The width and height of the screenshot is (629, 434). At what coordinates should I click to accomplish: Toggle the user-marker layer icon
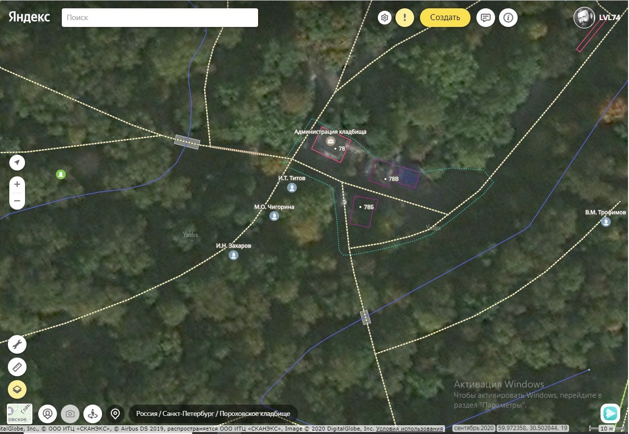coord(48,414)
